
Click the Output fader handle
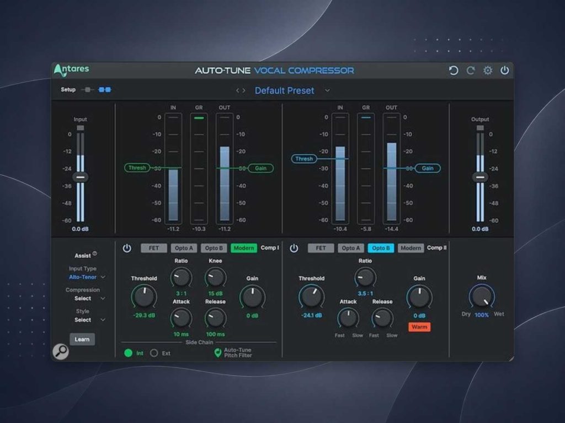480,177
